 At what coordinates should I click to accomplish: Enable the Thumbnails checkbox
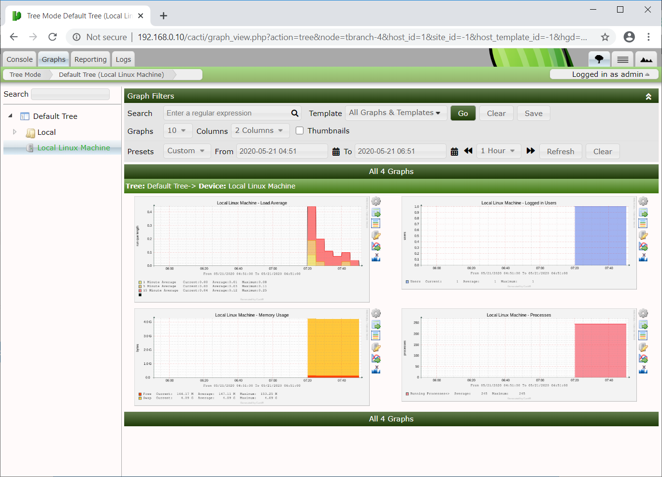[x=300, y=130]
